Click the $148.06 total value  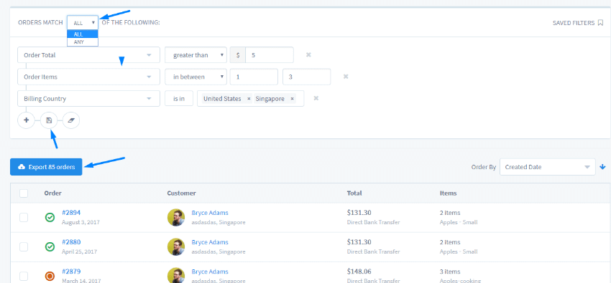[359, 272]
